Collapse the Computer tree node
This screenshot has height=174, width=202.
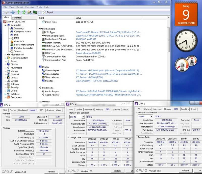(5, 25)
